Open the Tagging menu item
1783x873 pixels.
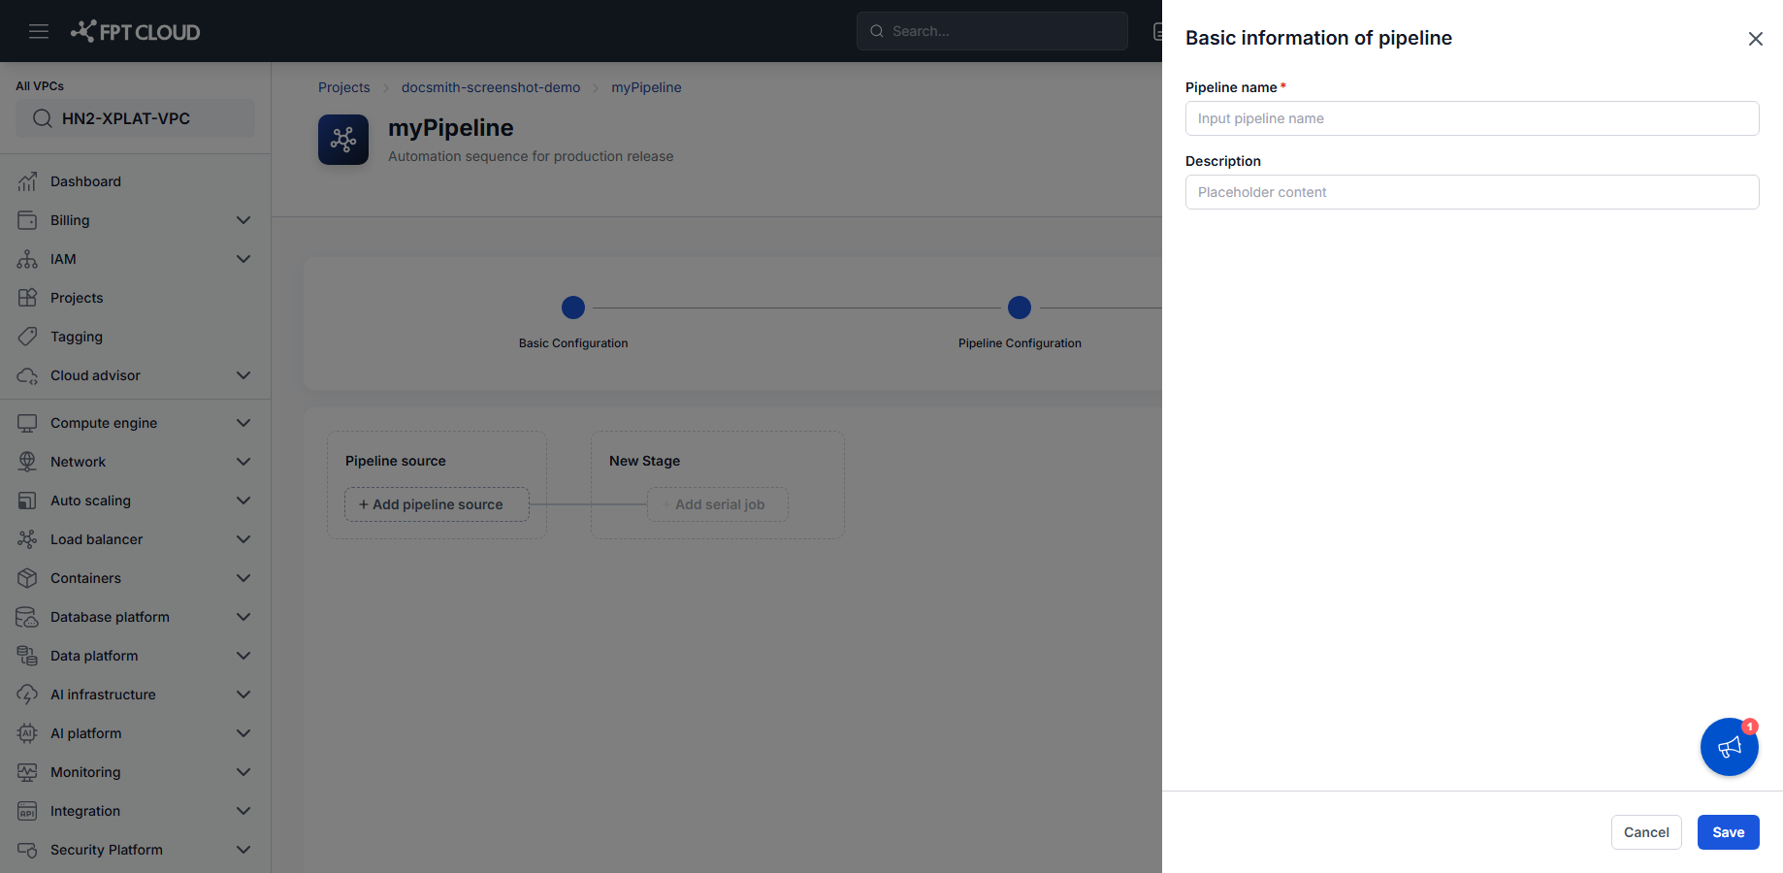click(135, 337)
